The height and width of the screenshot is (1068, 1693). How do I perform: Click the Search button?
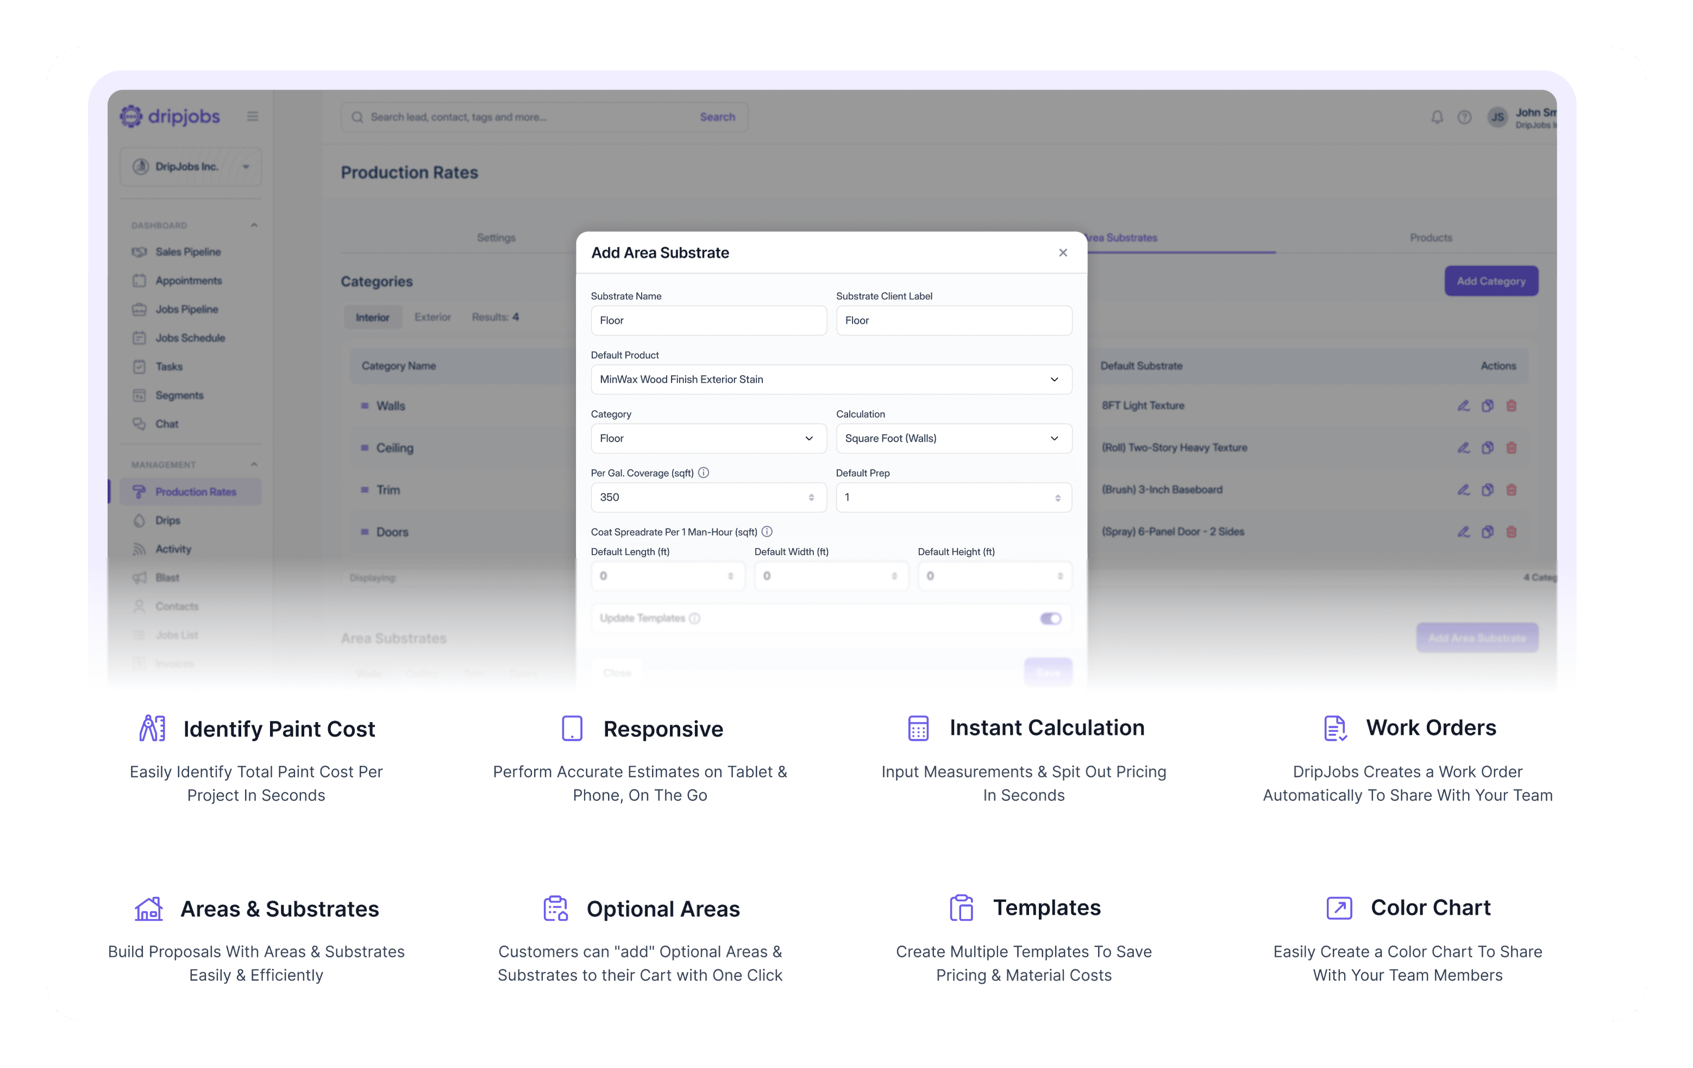717,117
